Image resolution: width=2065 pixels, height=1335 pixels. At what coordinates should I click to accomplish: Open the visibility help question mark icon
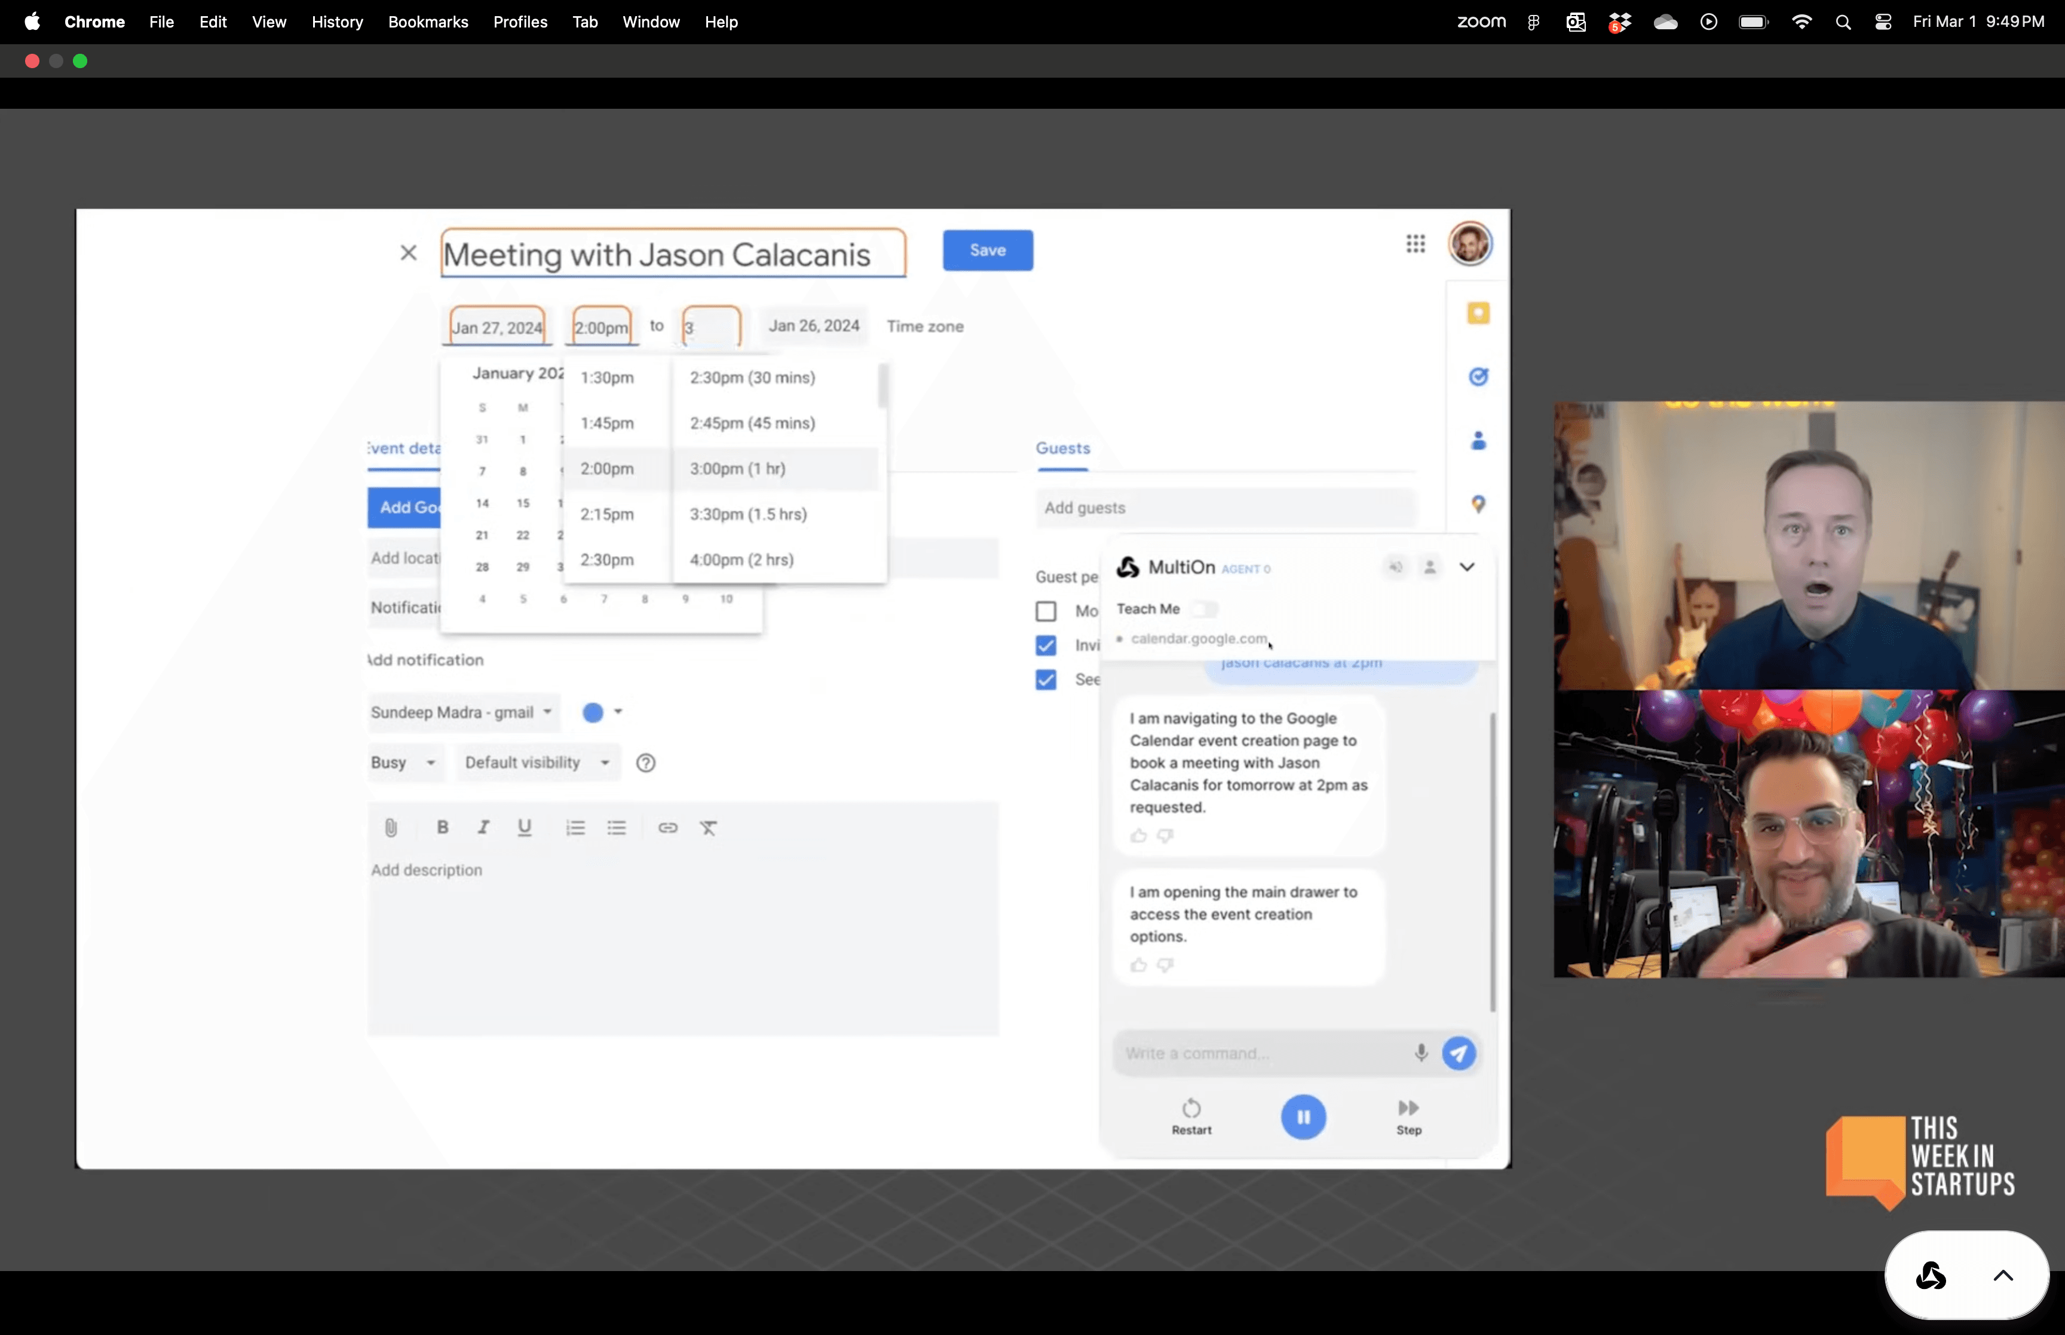coord(645,763)
